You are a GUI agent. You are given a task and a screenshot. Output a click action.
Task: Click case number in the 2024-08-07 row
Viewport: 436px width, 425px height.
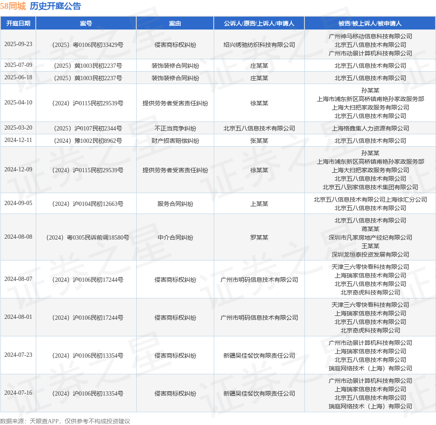tap(88, 280)
